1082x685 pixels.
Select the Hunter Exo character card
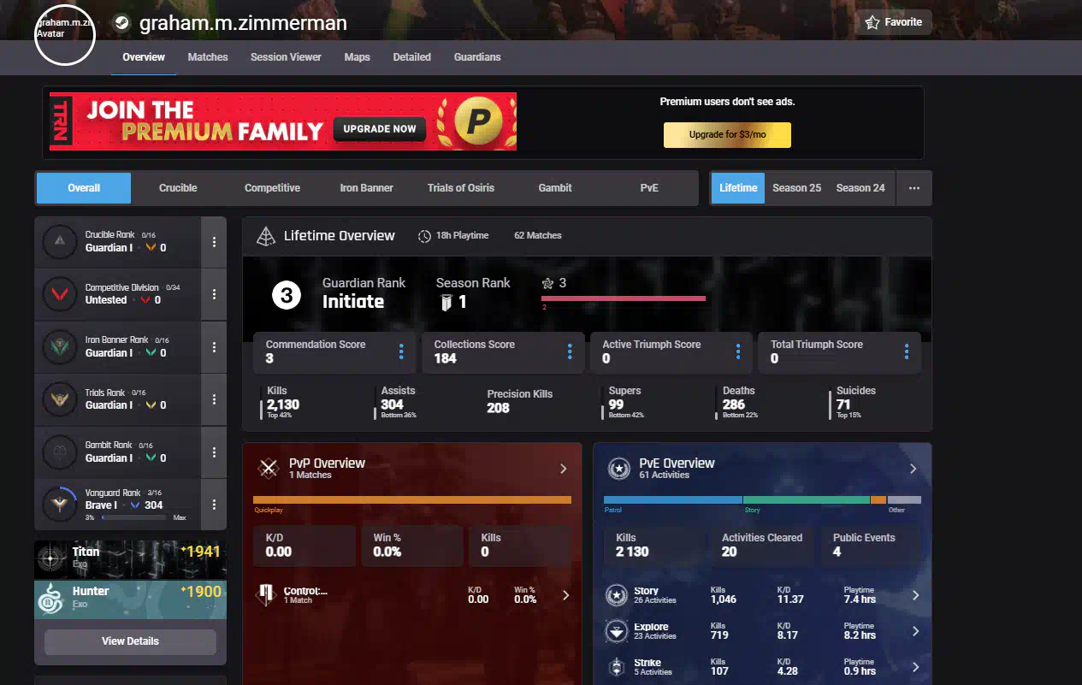point(130,599)
